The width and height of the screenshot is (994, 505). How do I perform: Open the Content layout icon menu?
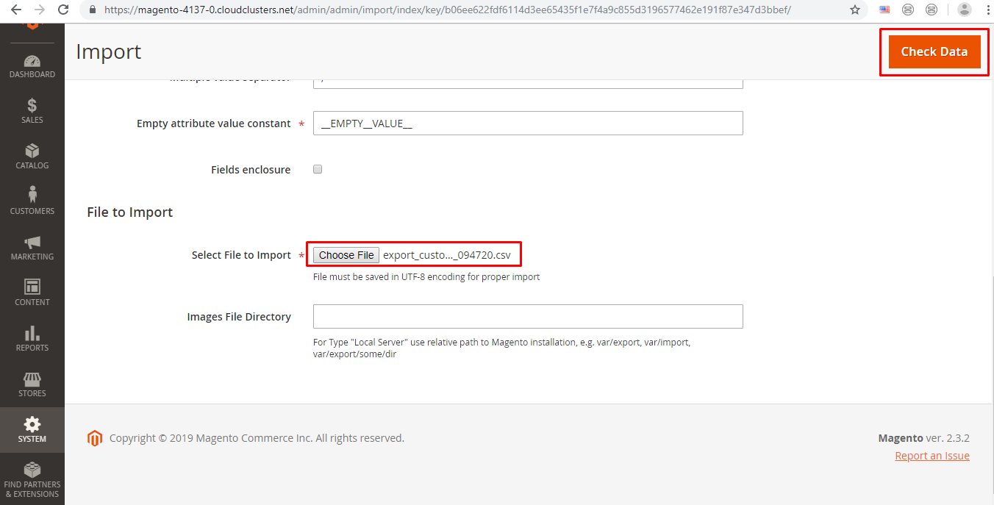click(x=32, y=293)
